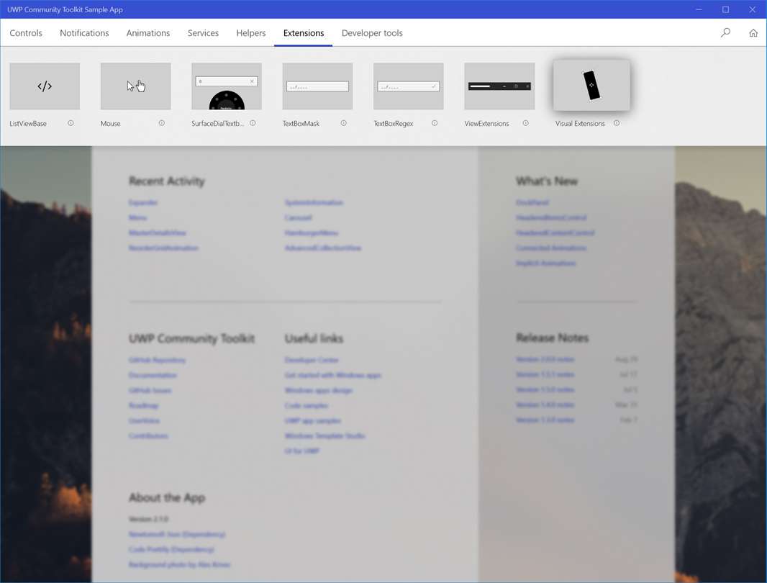Click the Useful links heading

314,338
